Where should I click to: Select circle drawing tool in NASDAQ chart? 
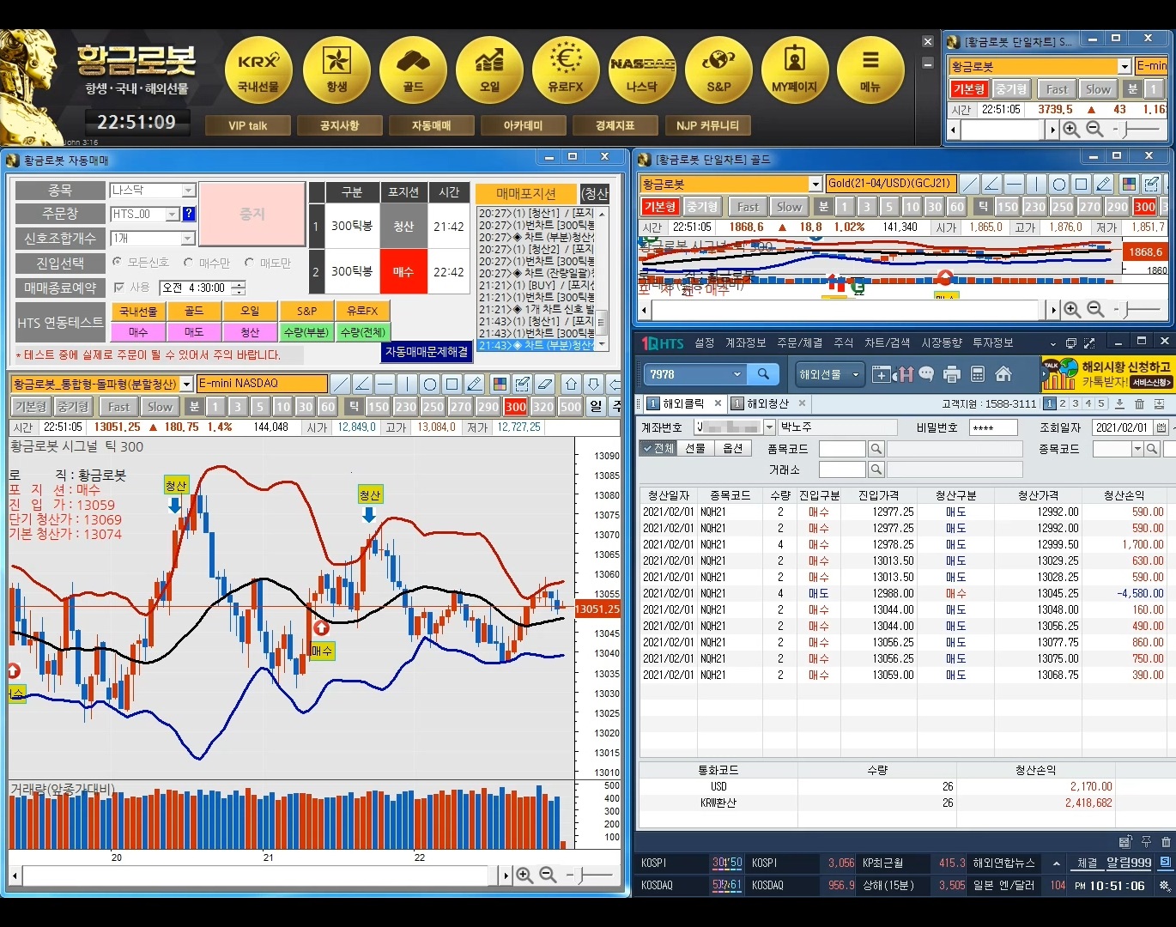point(429,384)
